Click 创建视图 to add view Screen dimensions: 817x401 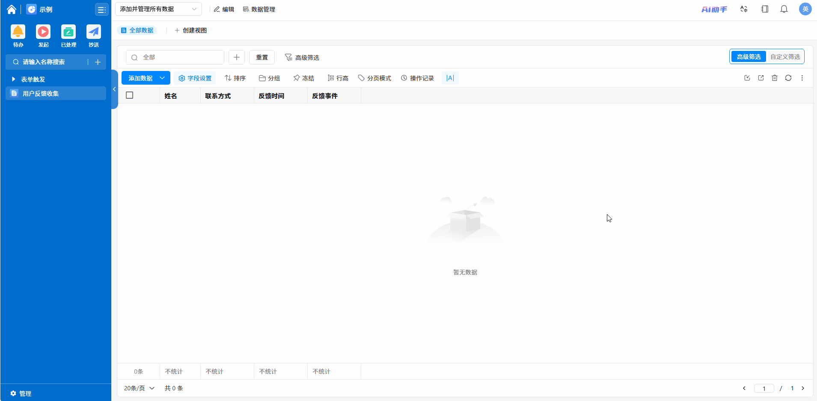coord(190,30)
